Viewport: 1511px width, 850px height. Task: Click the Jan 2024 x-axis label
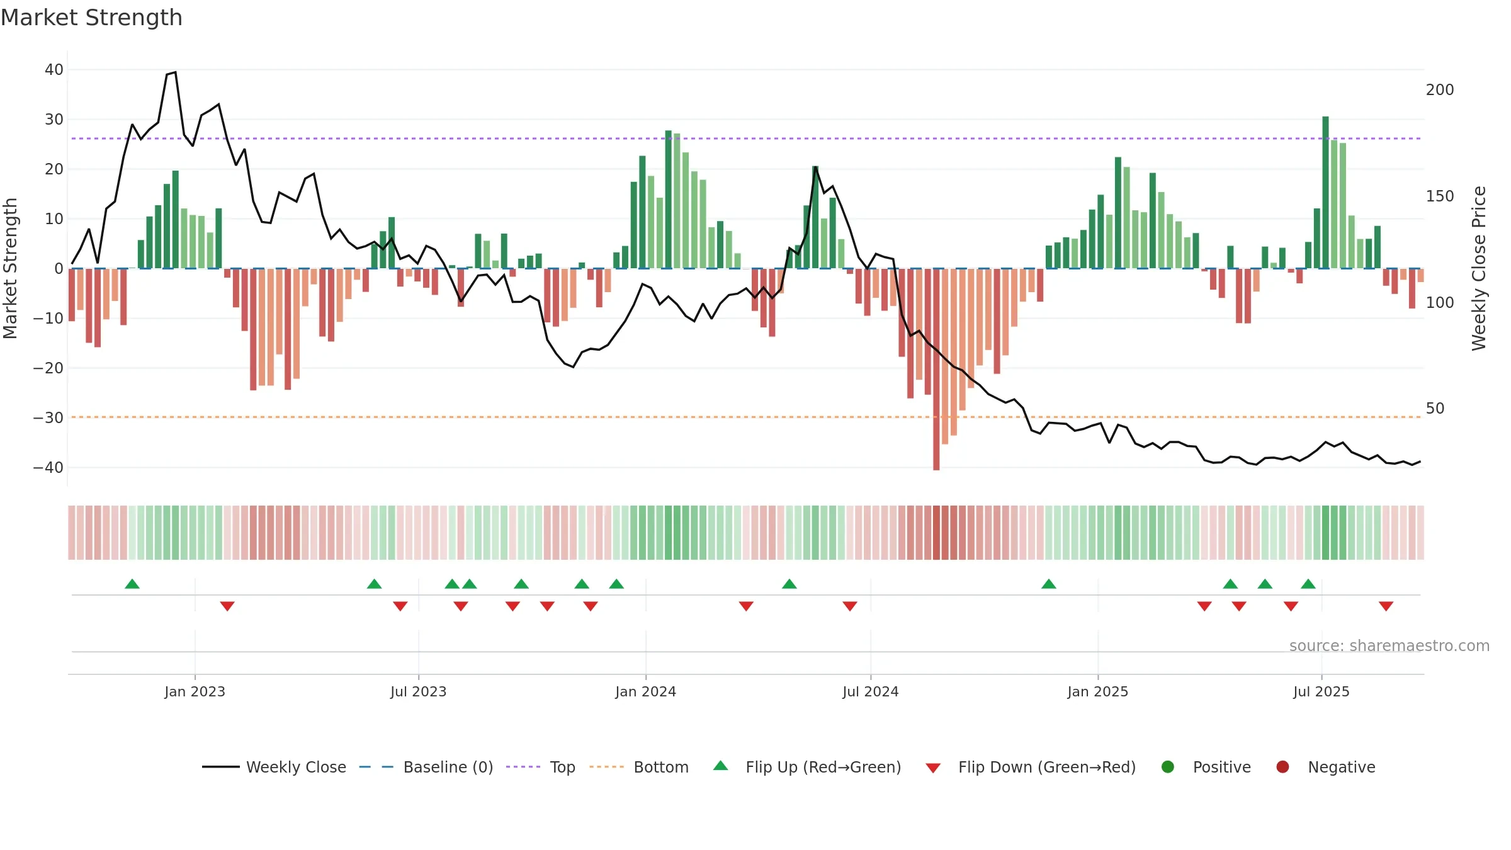646,691
